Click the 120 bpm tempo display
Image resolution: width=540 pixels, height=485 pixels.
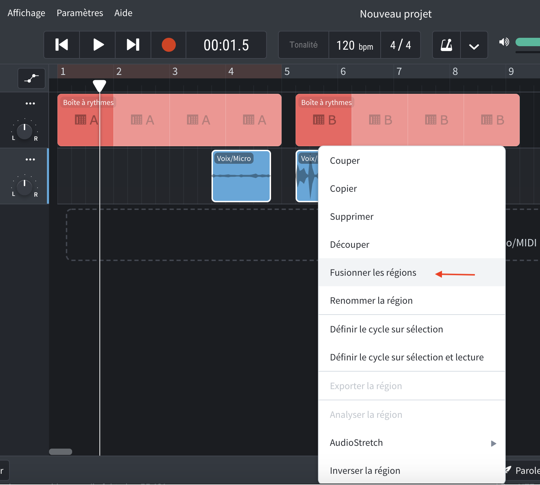coord(354,45)
